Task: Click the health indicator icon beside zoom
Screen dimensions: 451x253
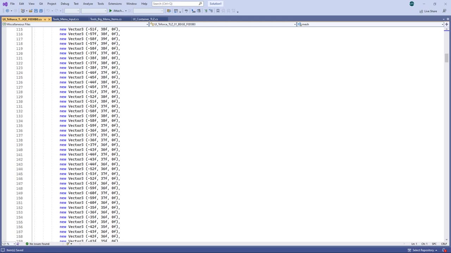Action: point(18,244)
